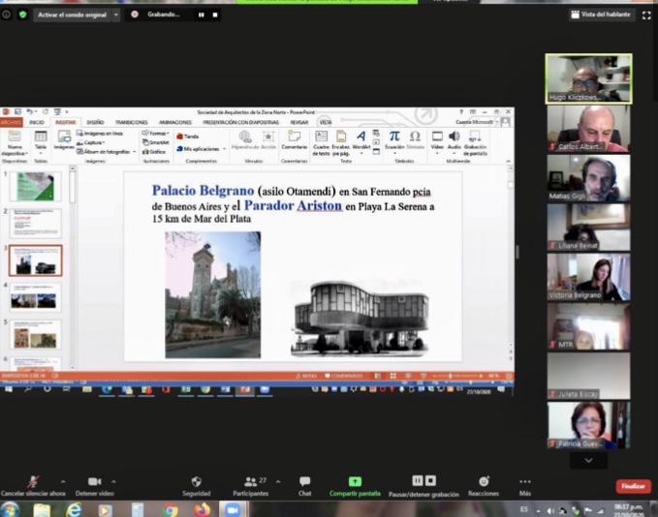Stop recording with top bar square icon
658x517 pixels.
pyautogui.click(x=214, y=15)
